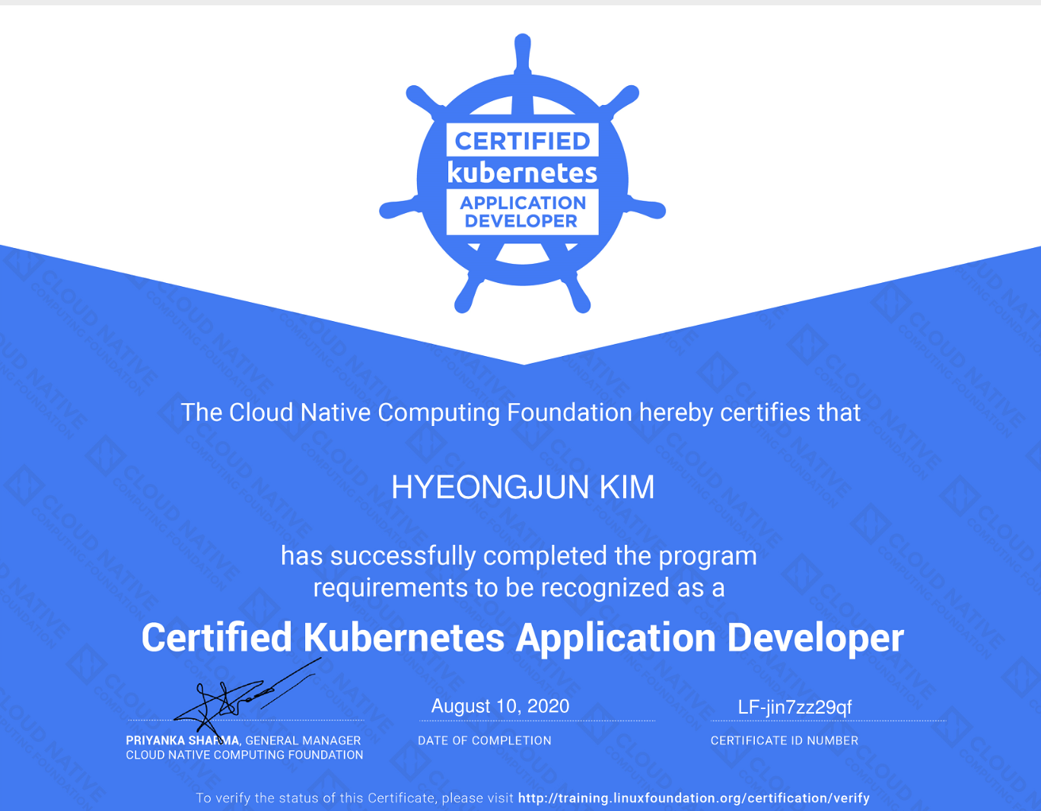The width and height of the screenshot is (1041, 811).
Task: Click the date 'August 10, 2020'
Action: pyautogui.click(x=500, y=706)
